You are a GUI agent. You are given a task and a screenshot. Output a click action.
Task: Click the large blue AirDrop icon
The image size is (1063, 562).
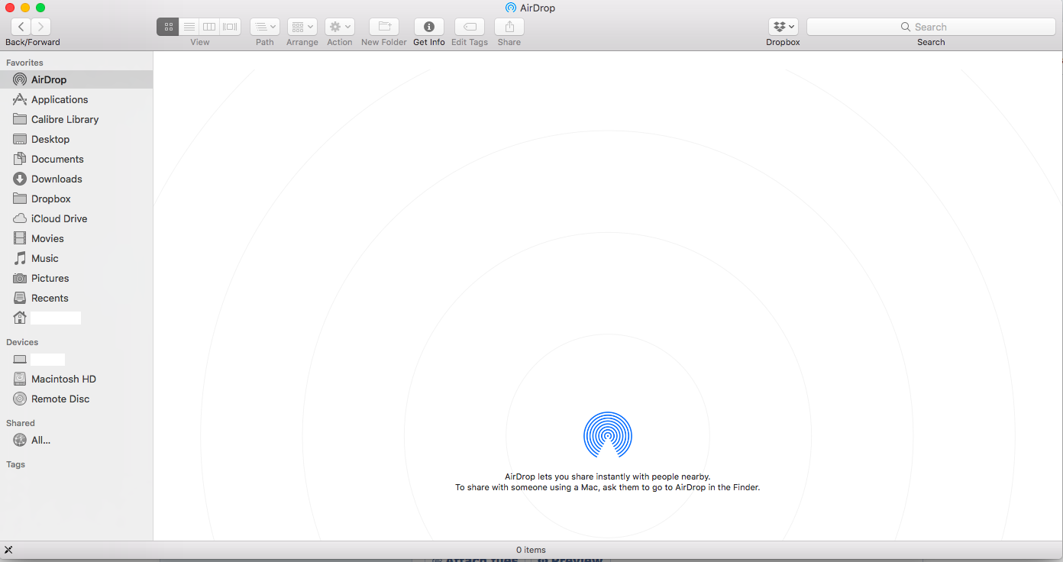coord(608,435)
